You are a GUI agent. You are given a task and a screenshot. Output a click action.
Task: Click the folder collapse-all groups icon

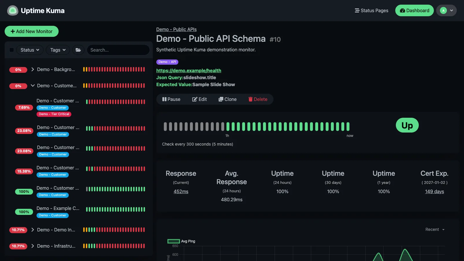click(x=78, y=50)
